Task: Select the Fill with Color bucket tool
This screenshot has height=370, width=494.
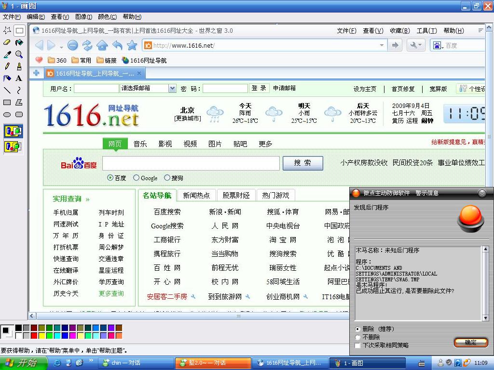Action: 19,42
